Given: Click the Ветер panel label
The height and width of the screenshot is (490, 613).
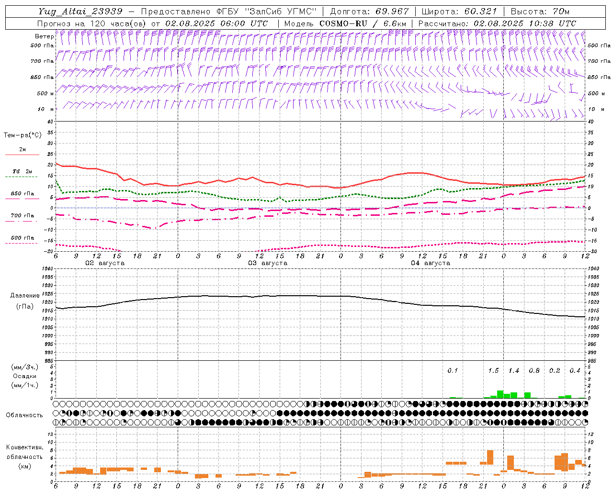Looking at the screenshot, I should 44,36.
